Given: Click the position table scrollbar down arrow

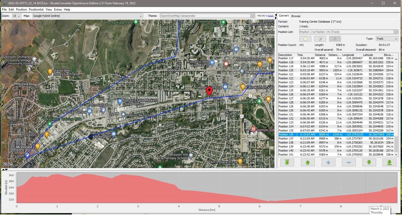Looking at the screenshot, I should coord(396,155).
